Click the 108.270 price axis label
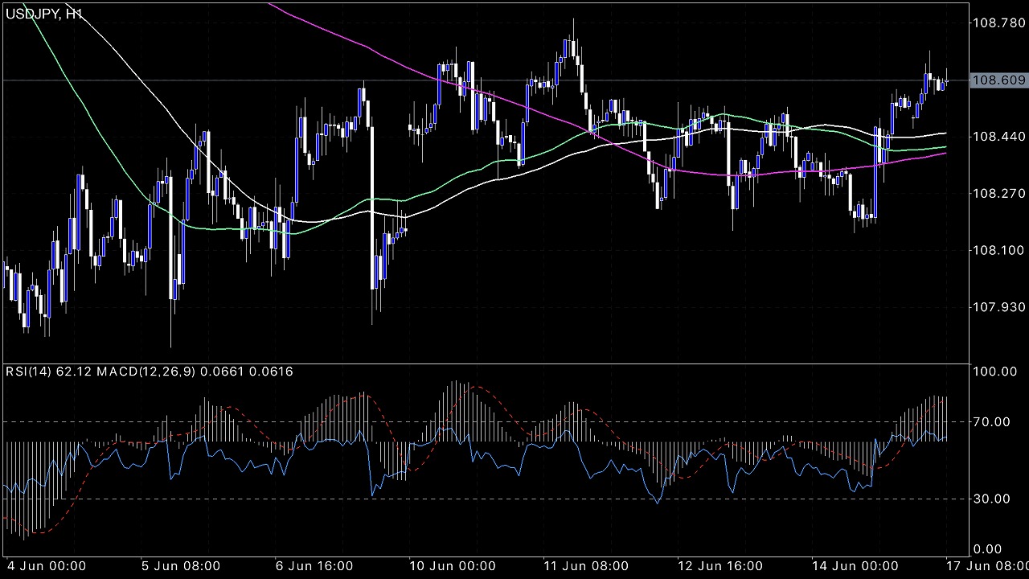 998,194
